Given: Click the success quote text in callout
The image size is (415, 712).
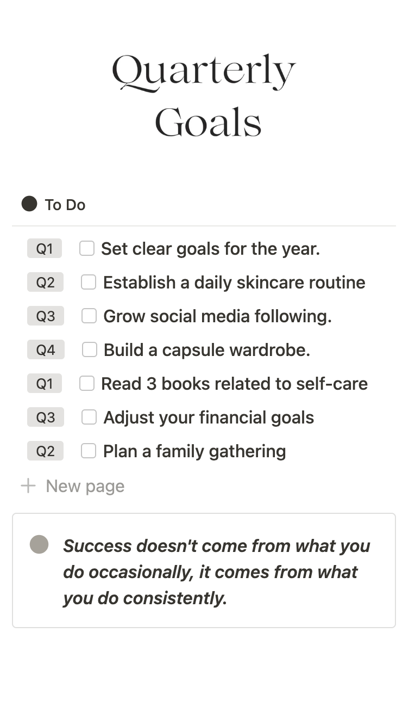Looking at the screenshot, I should click(x=216, y=572).
